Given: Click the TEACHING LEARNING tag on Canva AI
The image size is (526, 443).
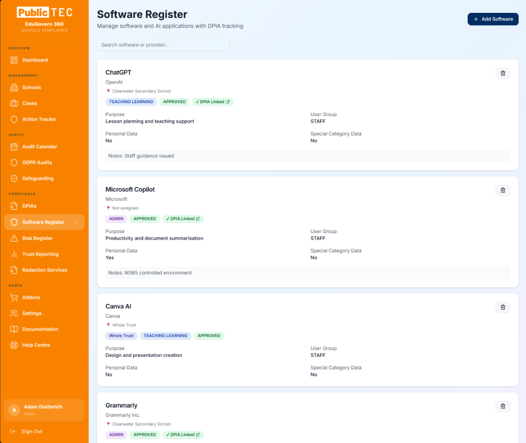Looking at the screenshot, I should 165,336.
